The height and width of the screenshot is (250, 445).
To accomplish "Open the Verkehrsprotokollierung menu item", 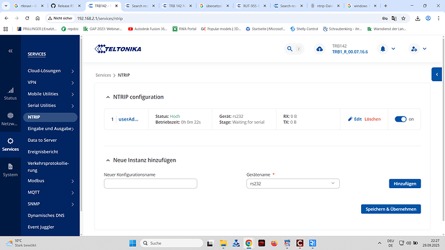I will pyautogui.click(x=48, y=167).
